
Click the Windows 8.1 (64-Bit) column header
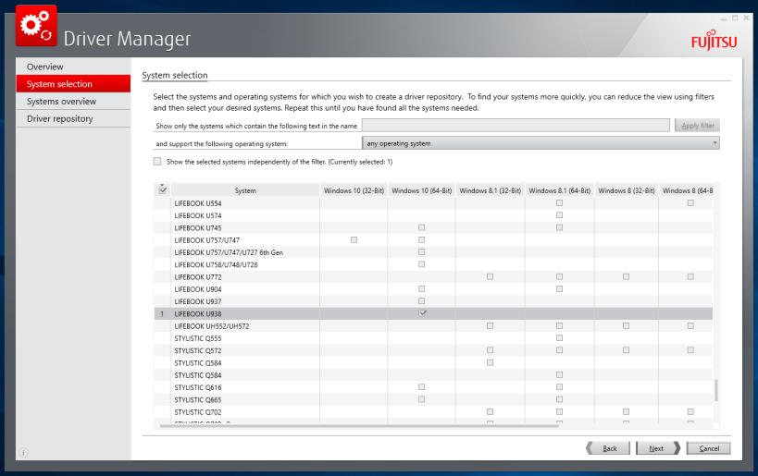559,190
